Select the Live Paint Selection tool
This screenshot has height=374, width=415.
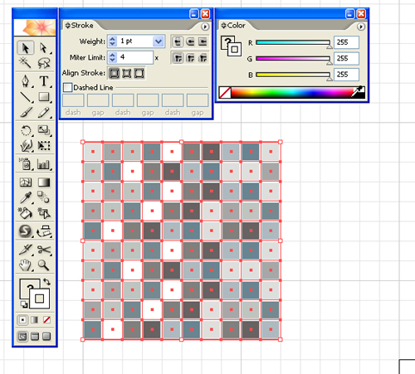pos(43,213)
